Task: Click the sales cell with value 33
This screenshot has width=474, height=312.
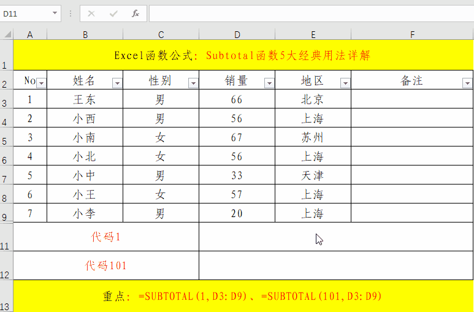Action: point(237,175)
